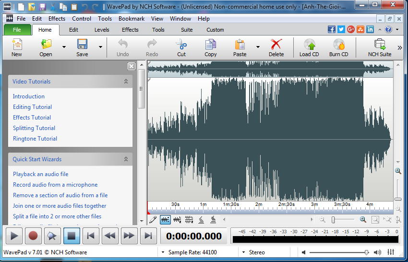408x262 pixels.
Task: Click the Play button
Action: point(14,236)
